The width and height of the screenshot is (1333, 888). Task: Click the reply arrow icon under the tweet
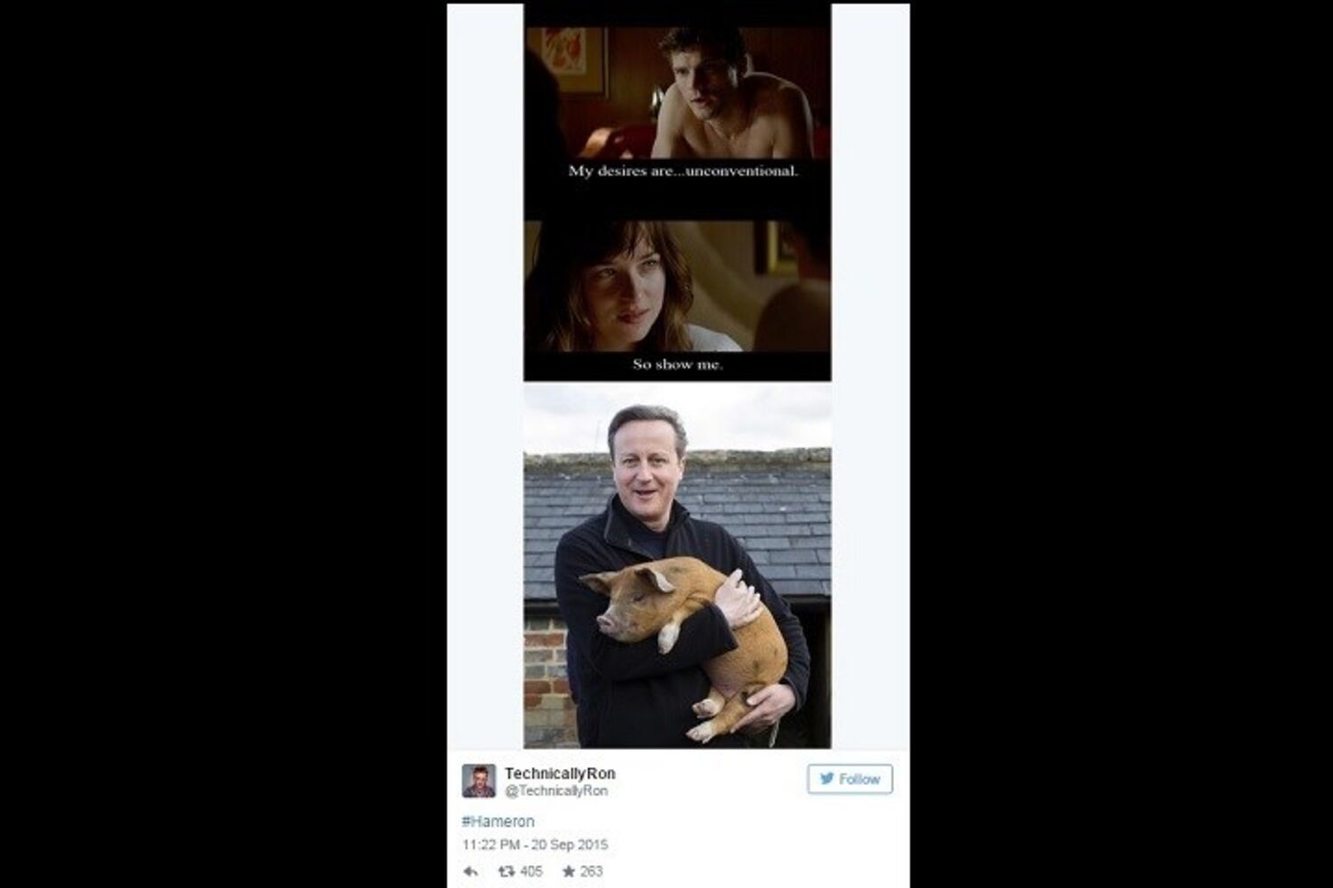(471, 872)
